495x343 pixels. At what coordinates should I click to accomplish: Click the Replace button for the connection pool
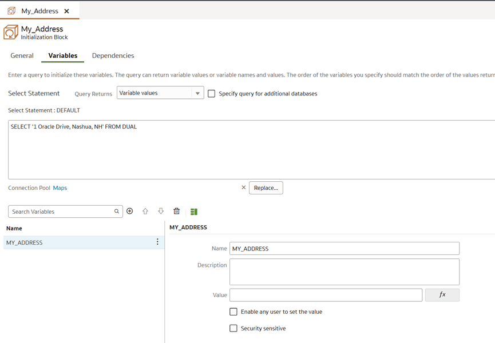coord(266,188)
